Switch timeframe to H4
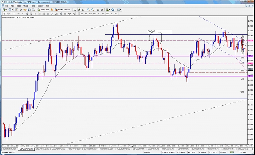Image resolution: width=255 pixels, height=155 pixels. coord(103,13)
